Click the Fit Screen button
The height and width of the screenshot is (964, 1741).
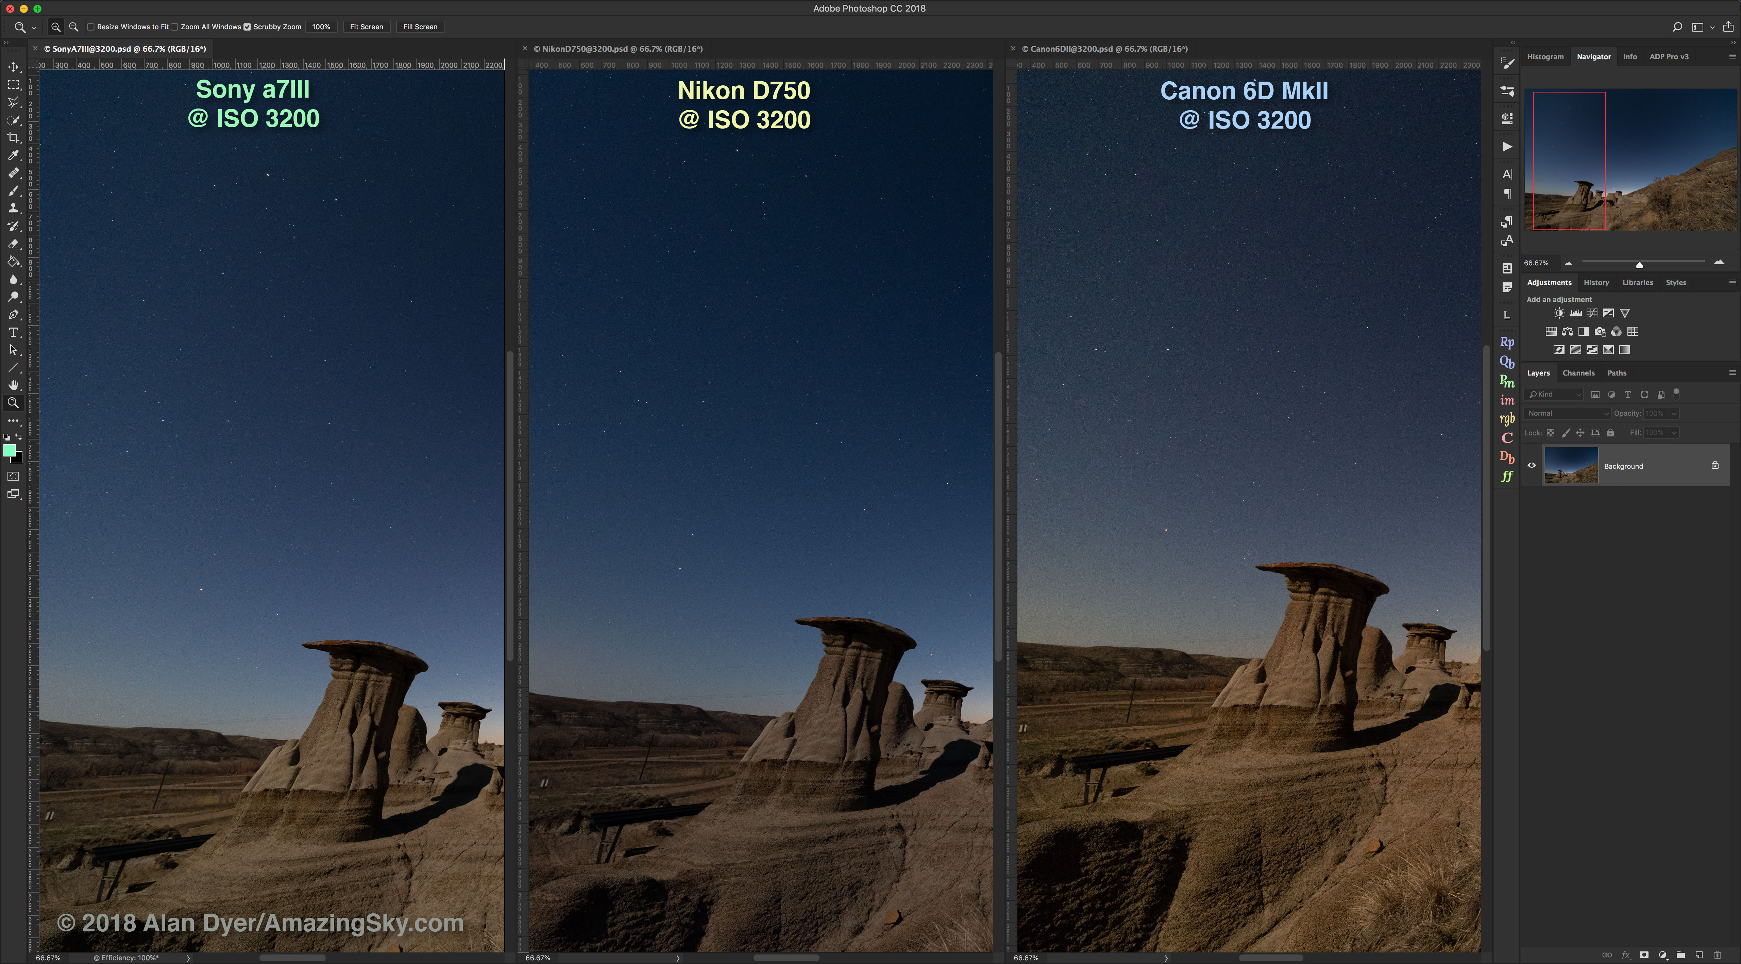(366, 27)
